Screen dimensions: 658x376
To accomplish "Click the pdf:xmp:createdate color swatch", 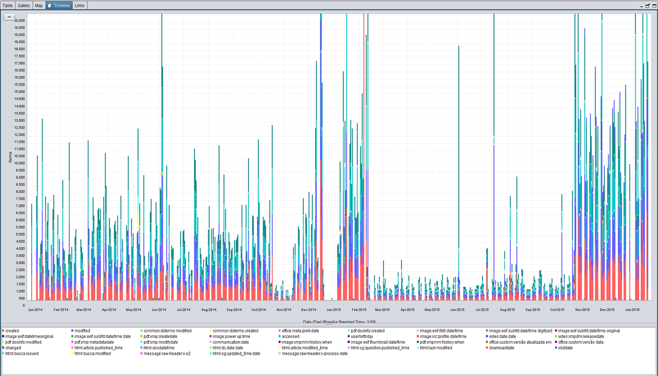I will tap(140, 337).
